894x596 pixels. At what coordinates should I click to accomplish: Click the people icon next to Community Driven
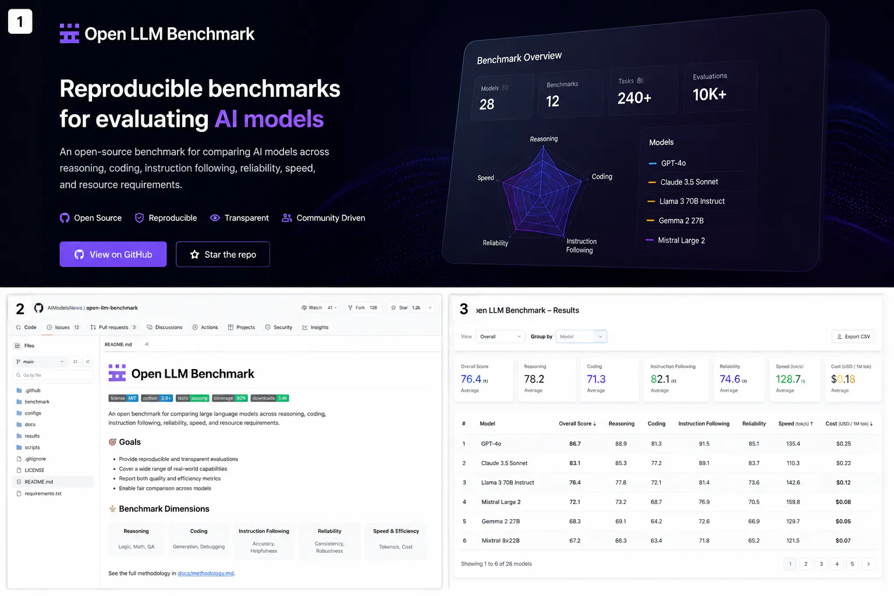(287, 218)
